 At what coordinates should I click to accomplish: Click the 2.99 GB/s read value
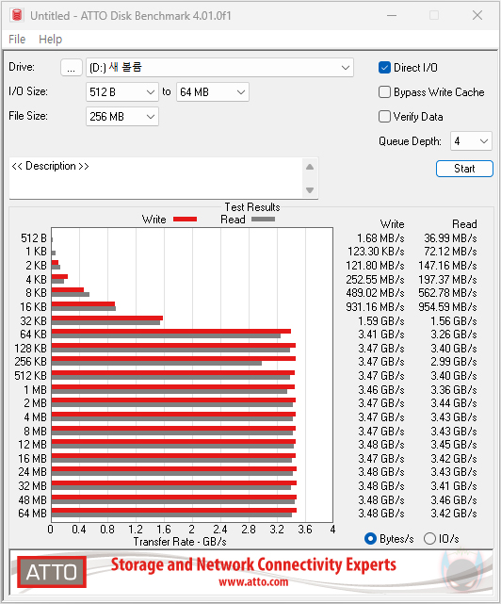tap(454, 362)
